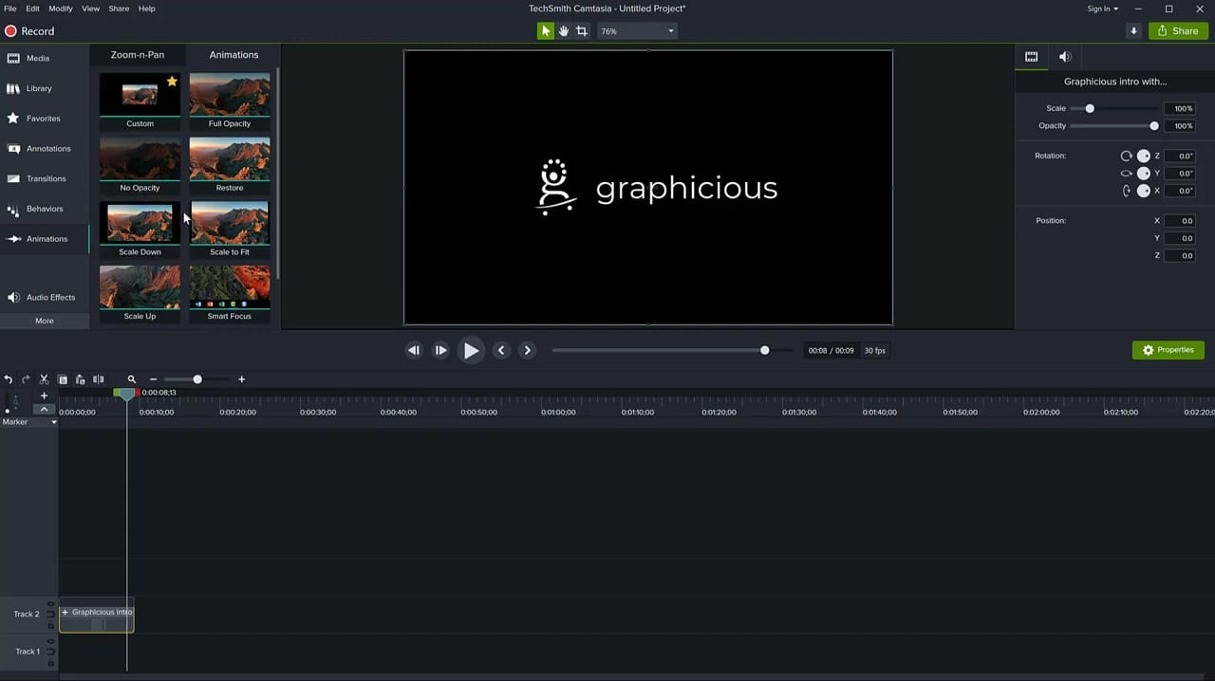Toggle the quick-zoom magnifier in the timeline toolbar
1215x681 pixels.
point(132,379)
